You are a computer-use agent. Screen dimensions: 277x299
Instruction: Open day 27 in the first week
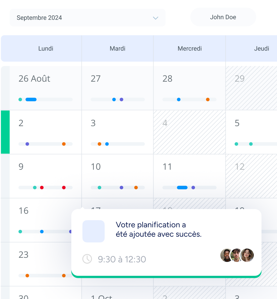click(117, 88)
